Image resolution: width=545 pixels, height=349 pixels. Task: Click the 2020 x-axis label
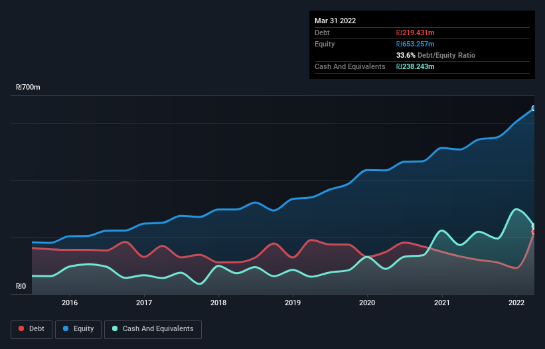(x=367, y=303)
